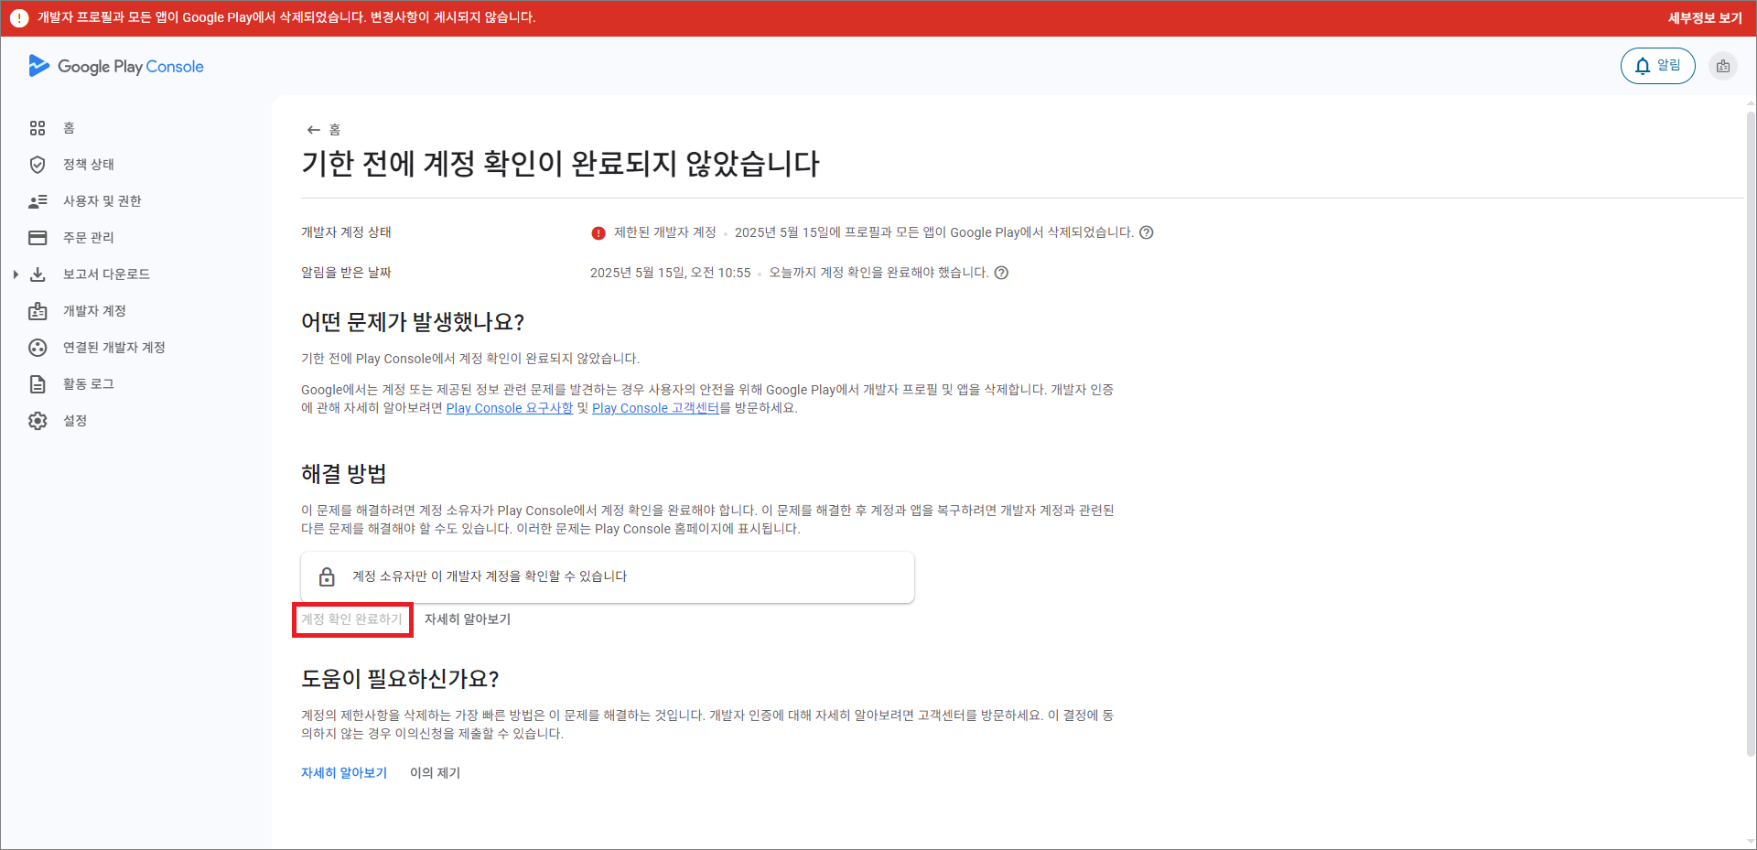Select 개발자 계정 in the sidebar menu

(94, 311)
